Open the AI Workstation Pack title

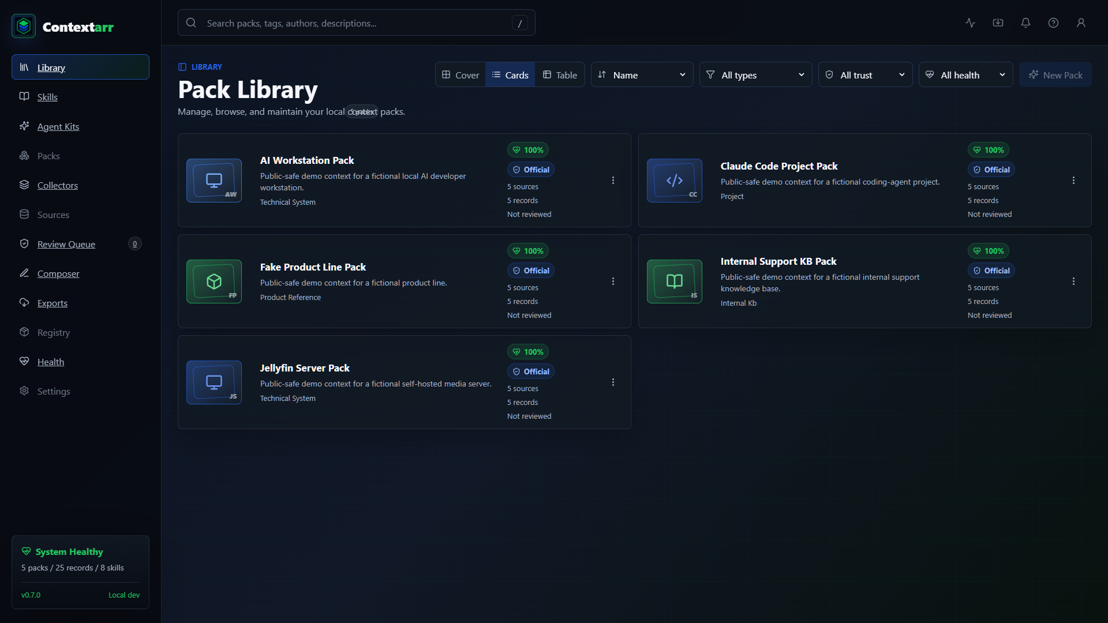(x=307, y=160)
